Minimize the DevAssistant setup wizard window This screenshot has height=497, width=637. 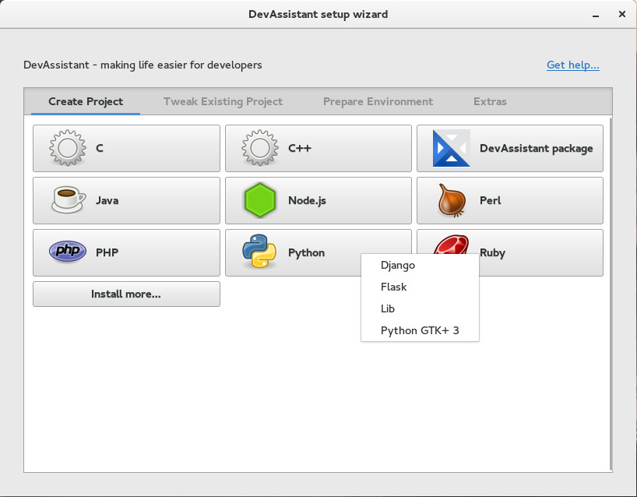596,15
